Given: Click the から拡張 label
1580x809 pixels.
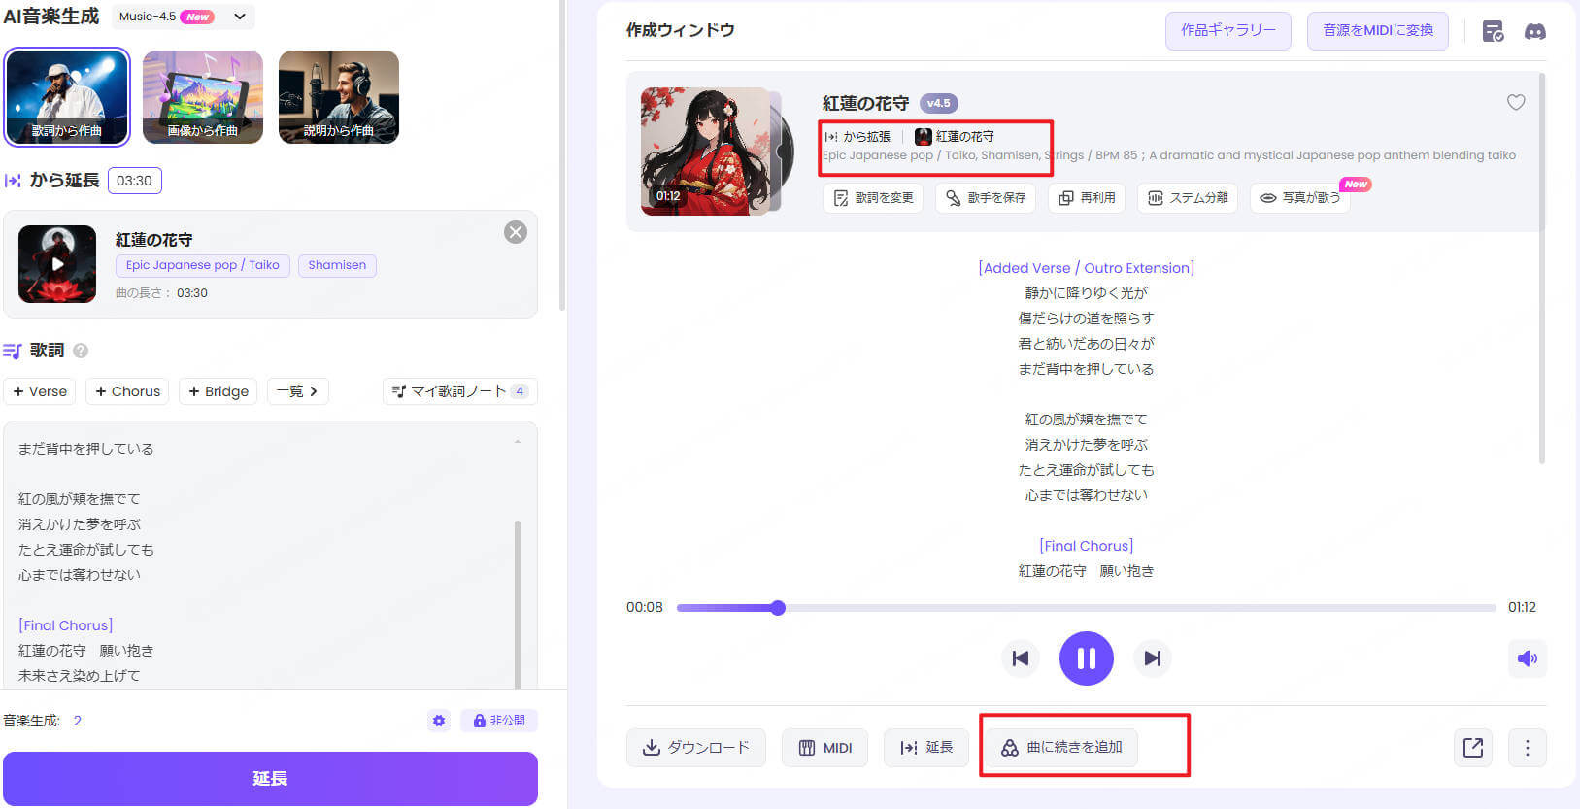Looking at the screenshot, I should (x=857, y=137).
